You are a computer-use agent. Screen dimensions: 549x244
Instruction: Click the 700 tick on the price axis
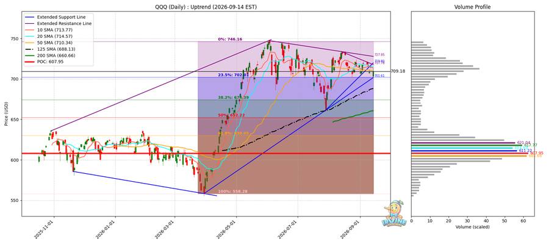coord(16,79)
